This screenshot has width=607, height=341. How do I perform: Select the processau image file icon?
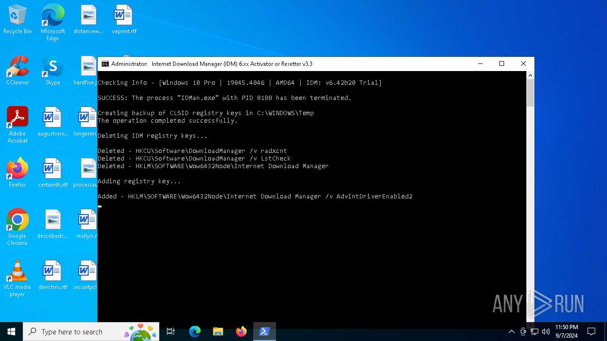tap(86, 173)
